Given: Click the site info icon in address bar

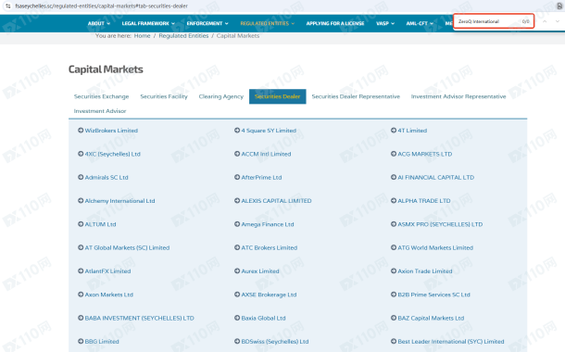Looking at the screenshot, I should tap(8, 6).
